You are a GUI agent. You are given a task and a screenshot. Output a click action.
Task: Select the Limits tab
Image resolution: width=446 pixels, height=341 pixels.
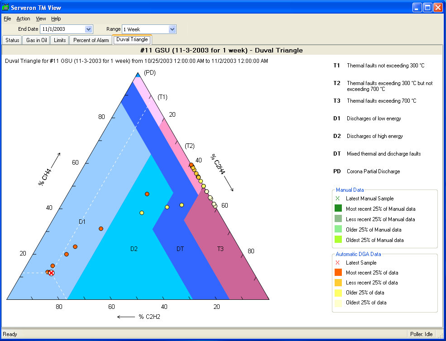point(60,40)
